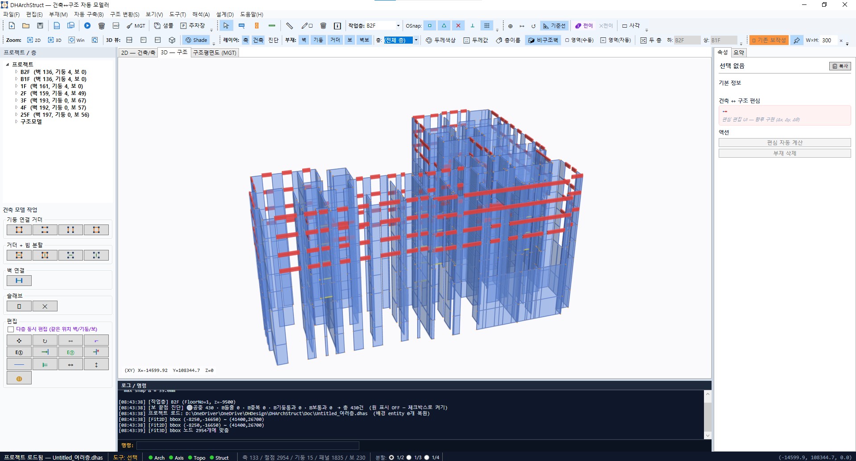Open the 파일(F) menu
Screen dimensions: 856x461
pos(12,15)
